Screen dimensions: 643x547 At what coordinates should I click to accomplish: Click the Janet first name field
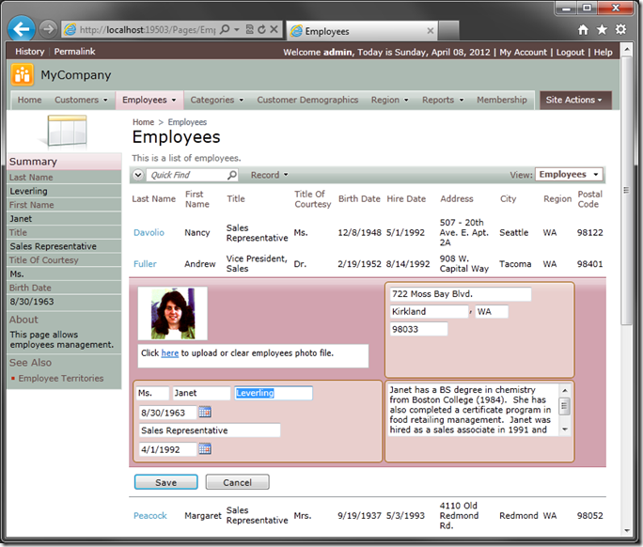(x=201, y=393)
